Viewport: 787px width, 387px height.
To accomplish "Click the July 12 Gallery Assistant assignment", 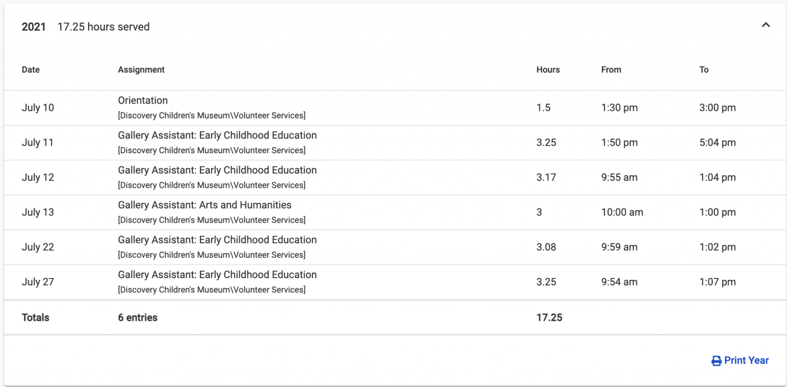I will click(x=217, y=170).
